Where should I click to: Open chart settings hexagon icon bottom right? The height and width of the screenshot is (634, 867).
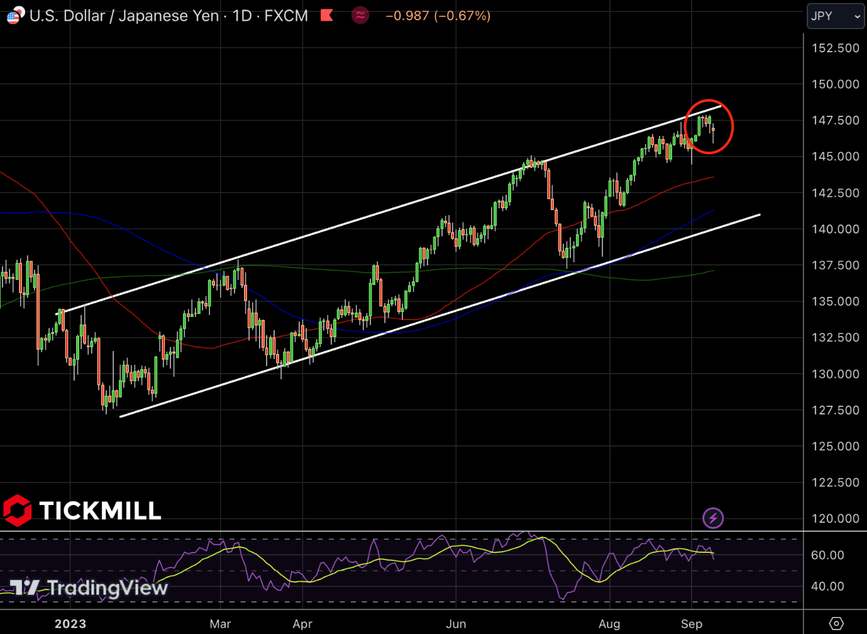pyautogui.click(x=836, y=623)
